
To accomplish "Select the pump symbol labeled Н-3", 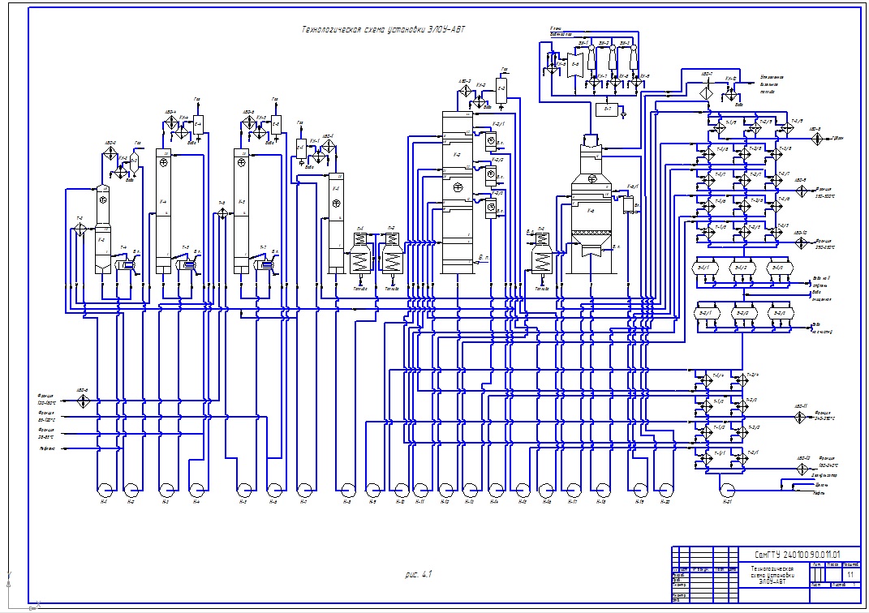I will [166, 490].
